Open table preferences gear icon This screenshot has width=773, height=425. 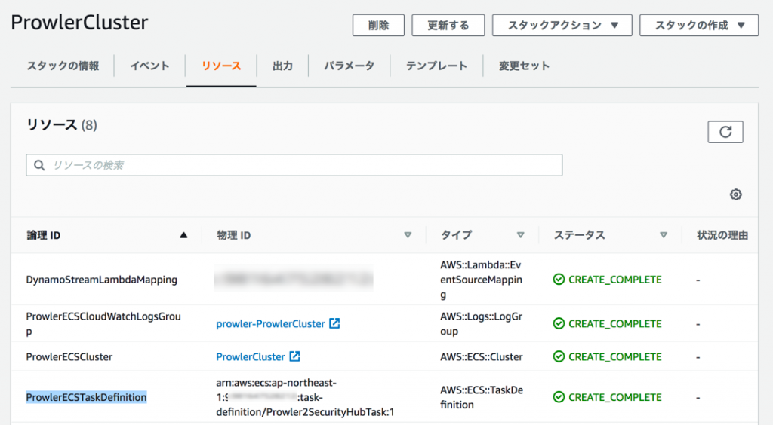tap(735, 194)
